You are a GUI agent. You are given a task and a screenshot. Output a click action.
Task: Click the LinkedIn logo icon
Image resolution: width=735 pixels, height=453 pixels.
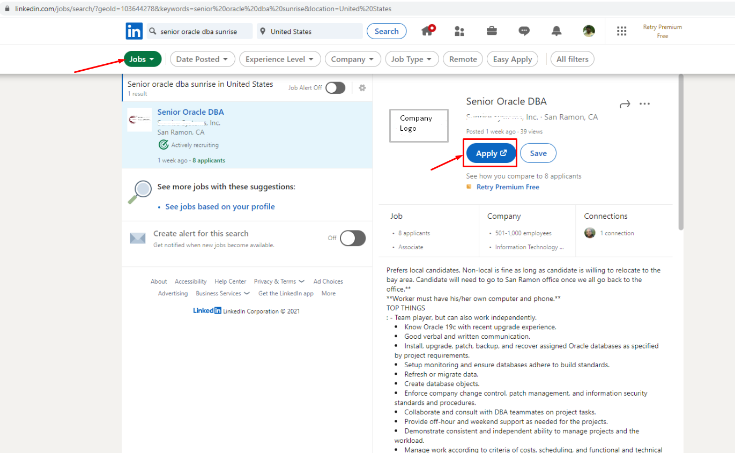click(134, 31)
